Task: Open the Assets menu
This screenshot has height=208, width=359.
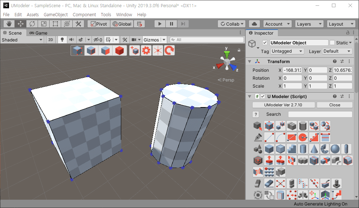Action: point(33,14)
